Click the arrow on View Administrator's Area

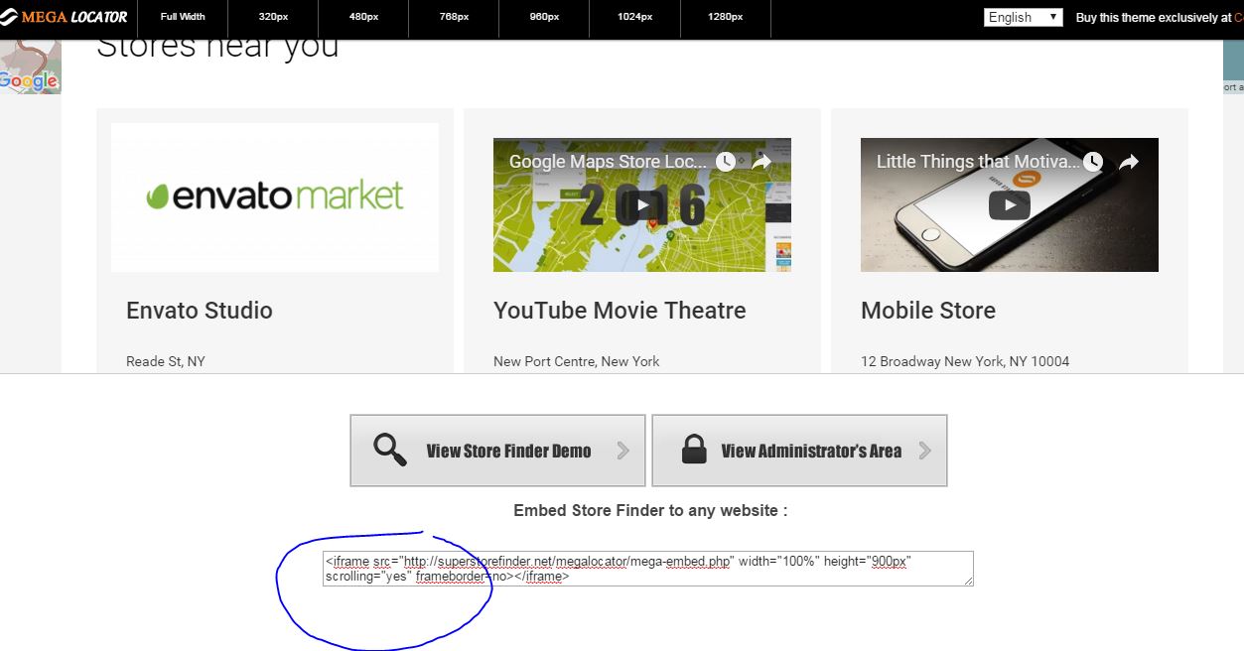(925, 451)
